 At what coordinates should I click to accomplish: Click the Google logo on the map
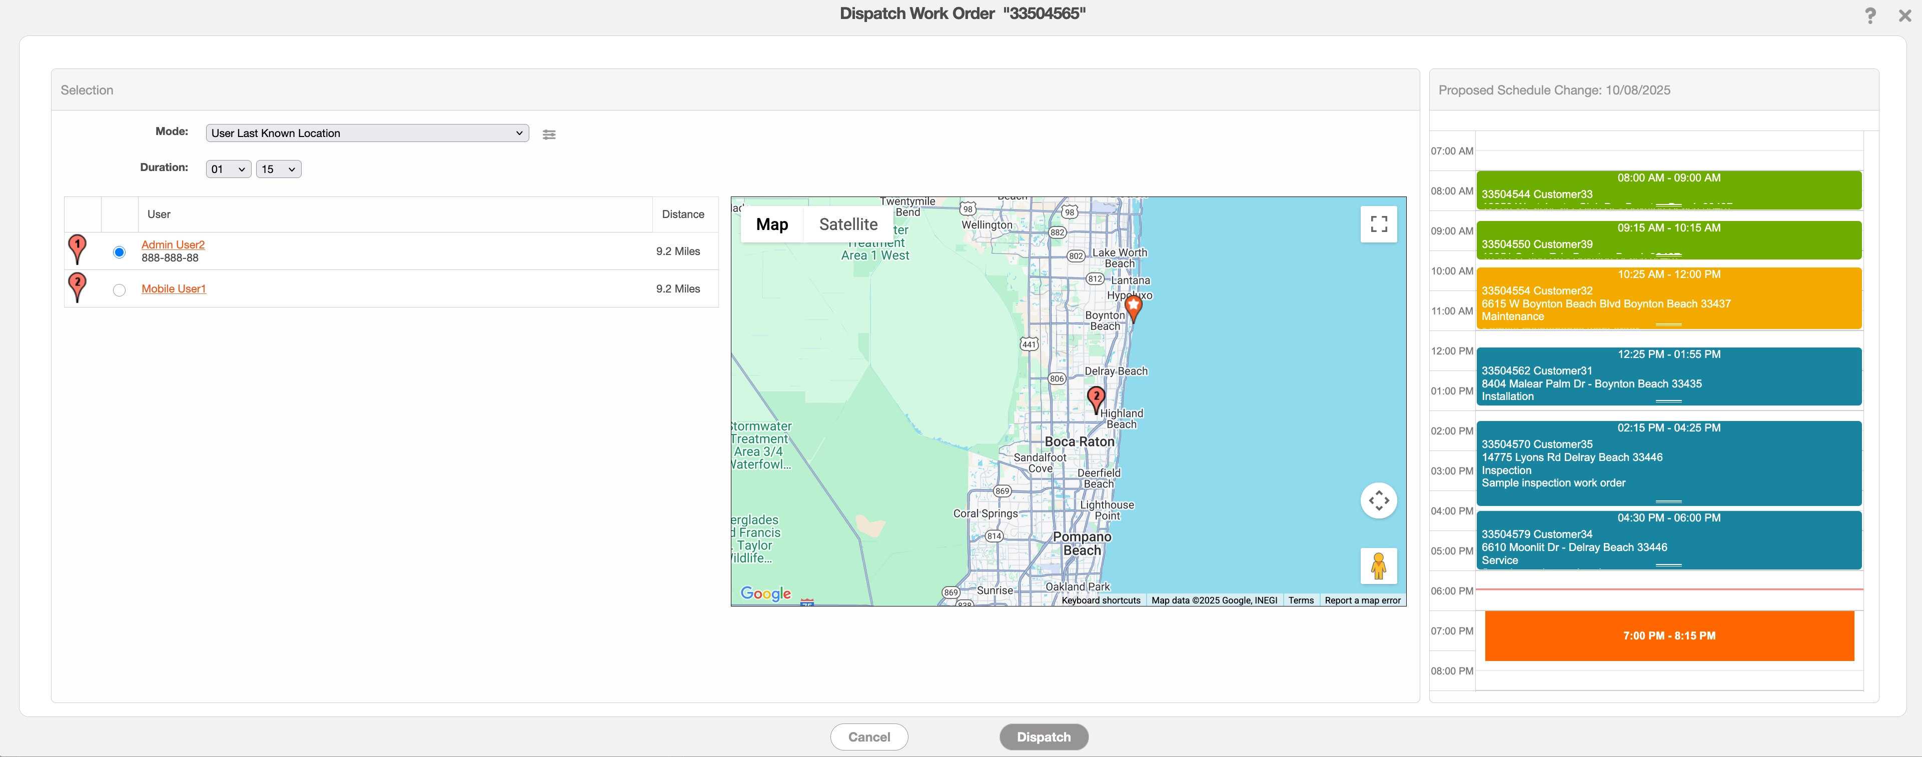[x=765, y=593]
